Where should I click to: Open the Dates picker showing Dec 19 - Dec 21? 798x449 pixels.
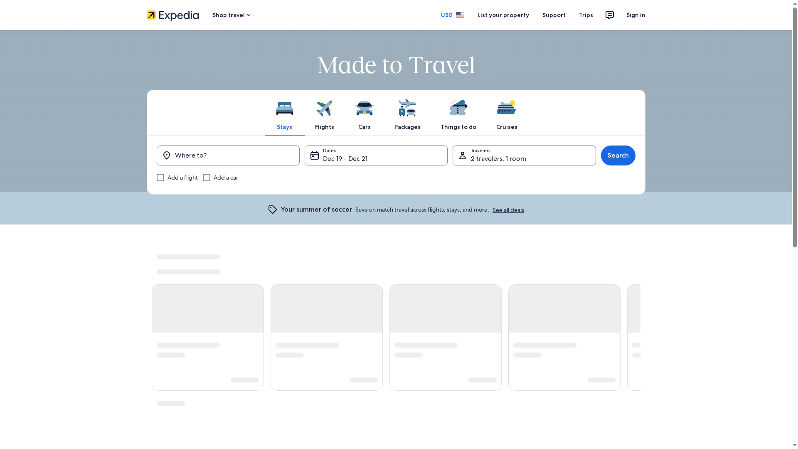tap(376, 155)
